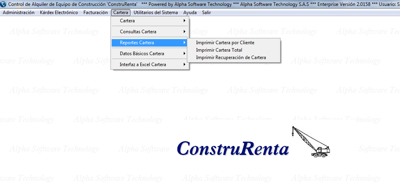Select the highlighted Reportes Cartera entry
The width and height of the screenshot is (400, 196).
[137, 43]
